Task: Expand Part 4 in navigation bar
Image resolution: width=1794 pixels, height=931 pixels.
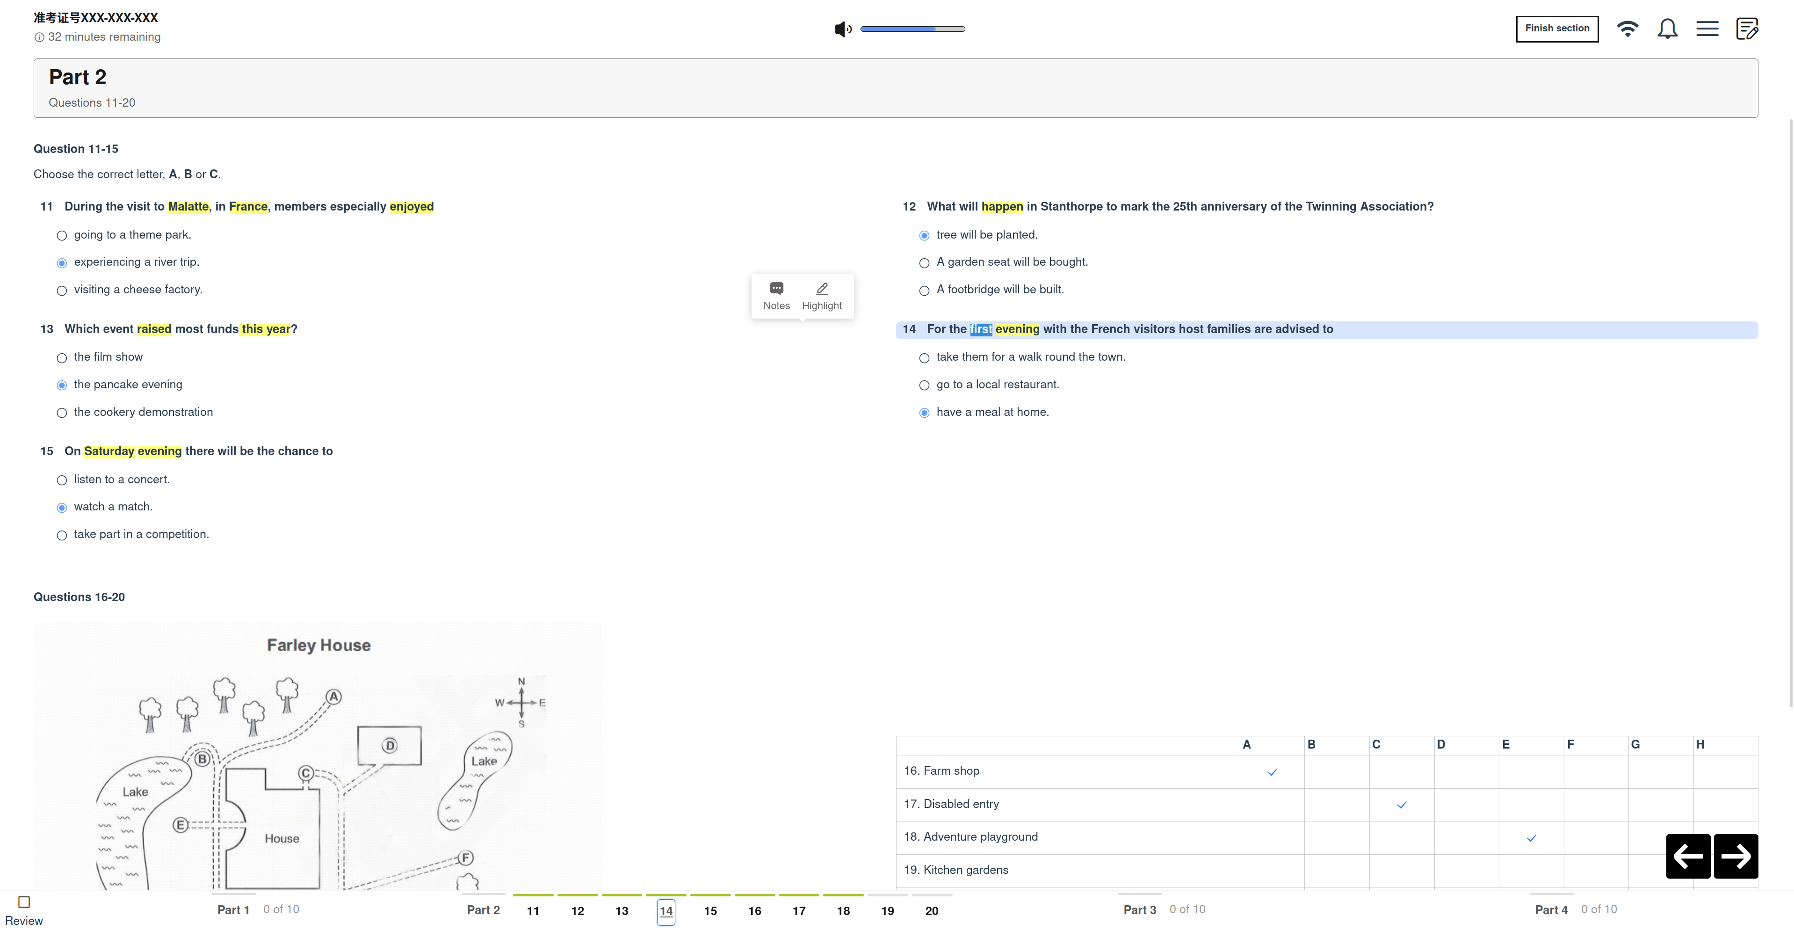Action: tap(1551, 909)
